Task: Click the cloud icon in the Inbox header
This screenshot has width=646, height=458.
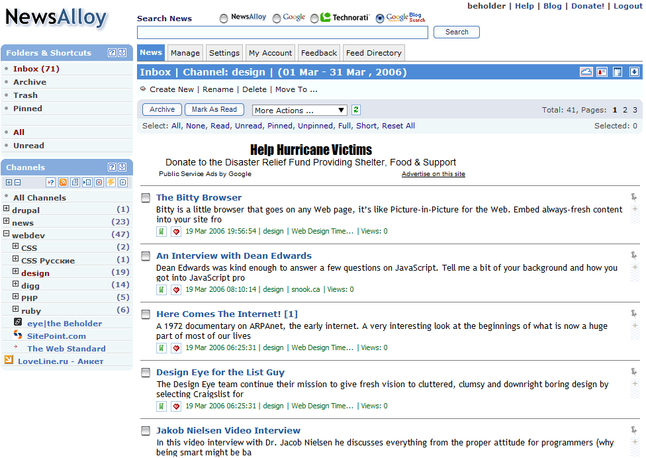Action: pos(586,72)
